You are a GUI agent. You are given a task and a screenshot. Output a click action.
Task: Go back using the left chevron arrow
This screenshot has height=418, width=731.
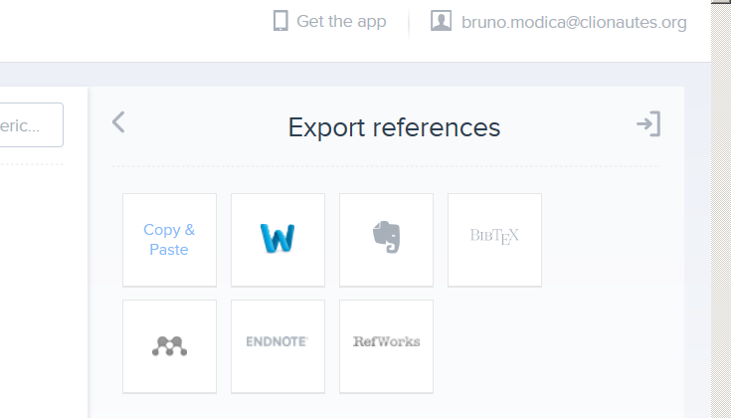118,122
